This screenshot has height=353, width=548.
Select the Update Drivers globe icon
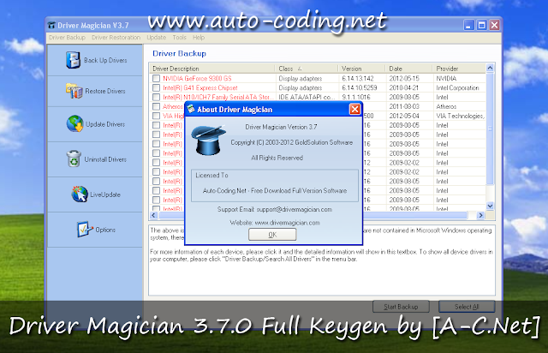[x=74, y=124]
